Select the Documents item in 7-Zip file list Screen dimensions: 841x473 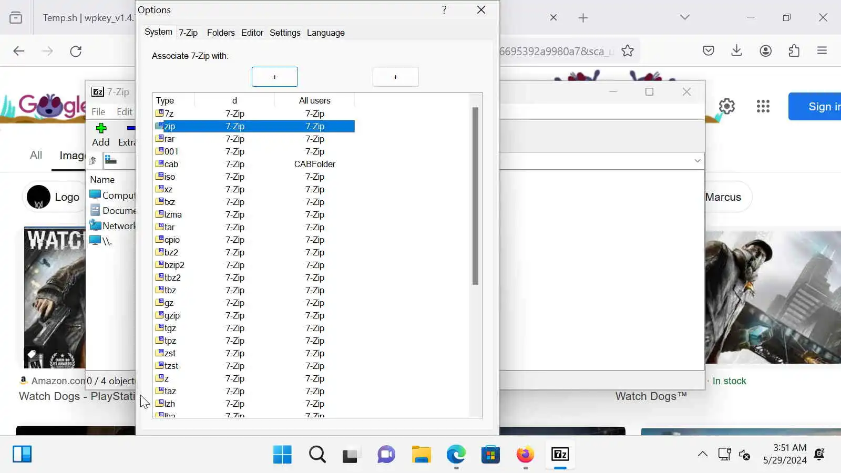[x=112, y=211]
